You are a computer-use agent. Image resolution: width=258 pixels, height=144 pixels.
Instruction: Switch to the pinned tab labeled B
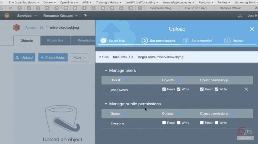pyautogui.click(x=47, y=8)
